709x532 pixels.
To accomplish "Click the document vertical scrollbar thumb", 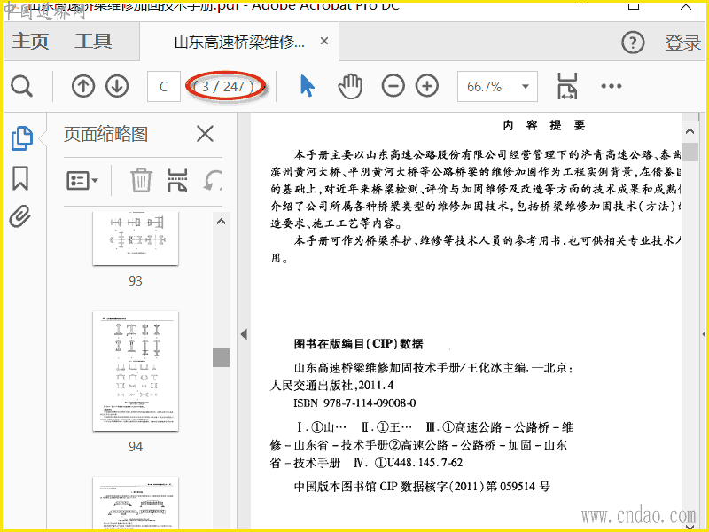I will pyautogui.click(x=690, y=152).
